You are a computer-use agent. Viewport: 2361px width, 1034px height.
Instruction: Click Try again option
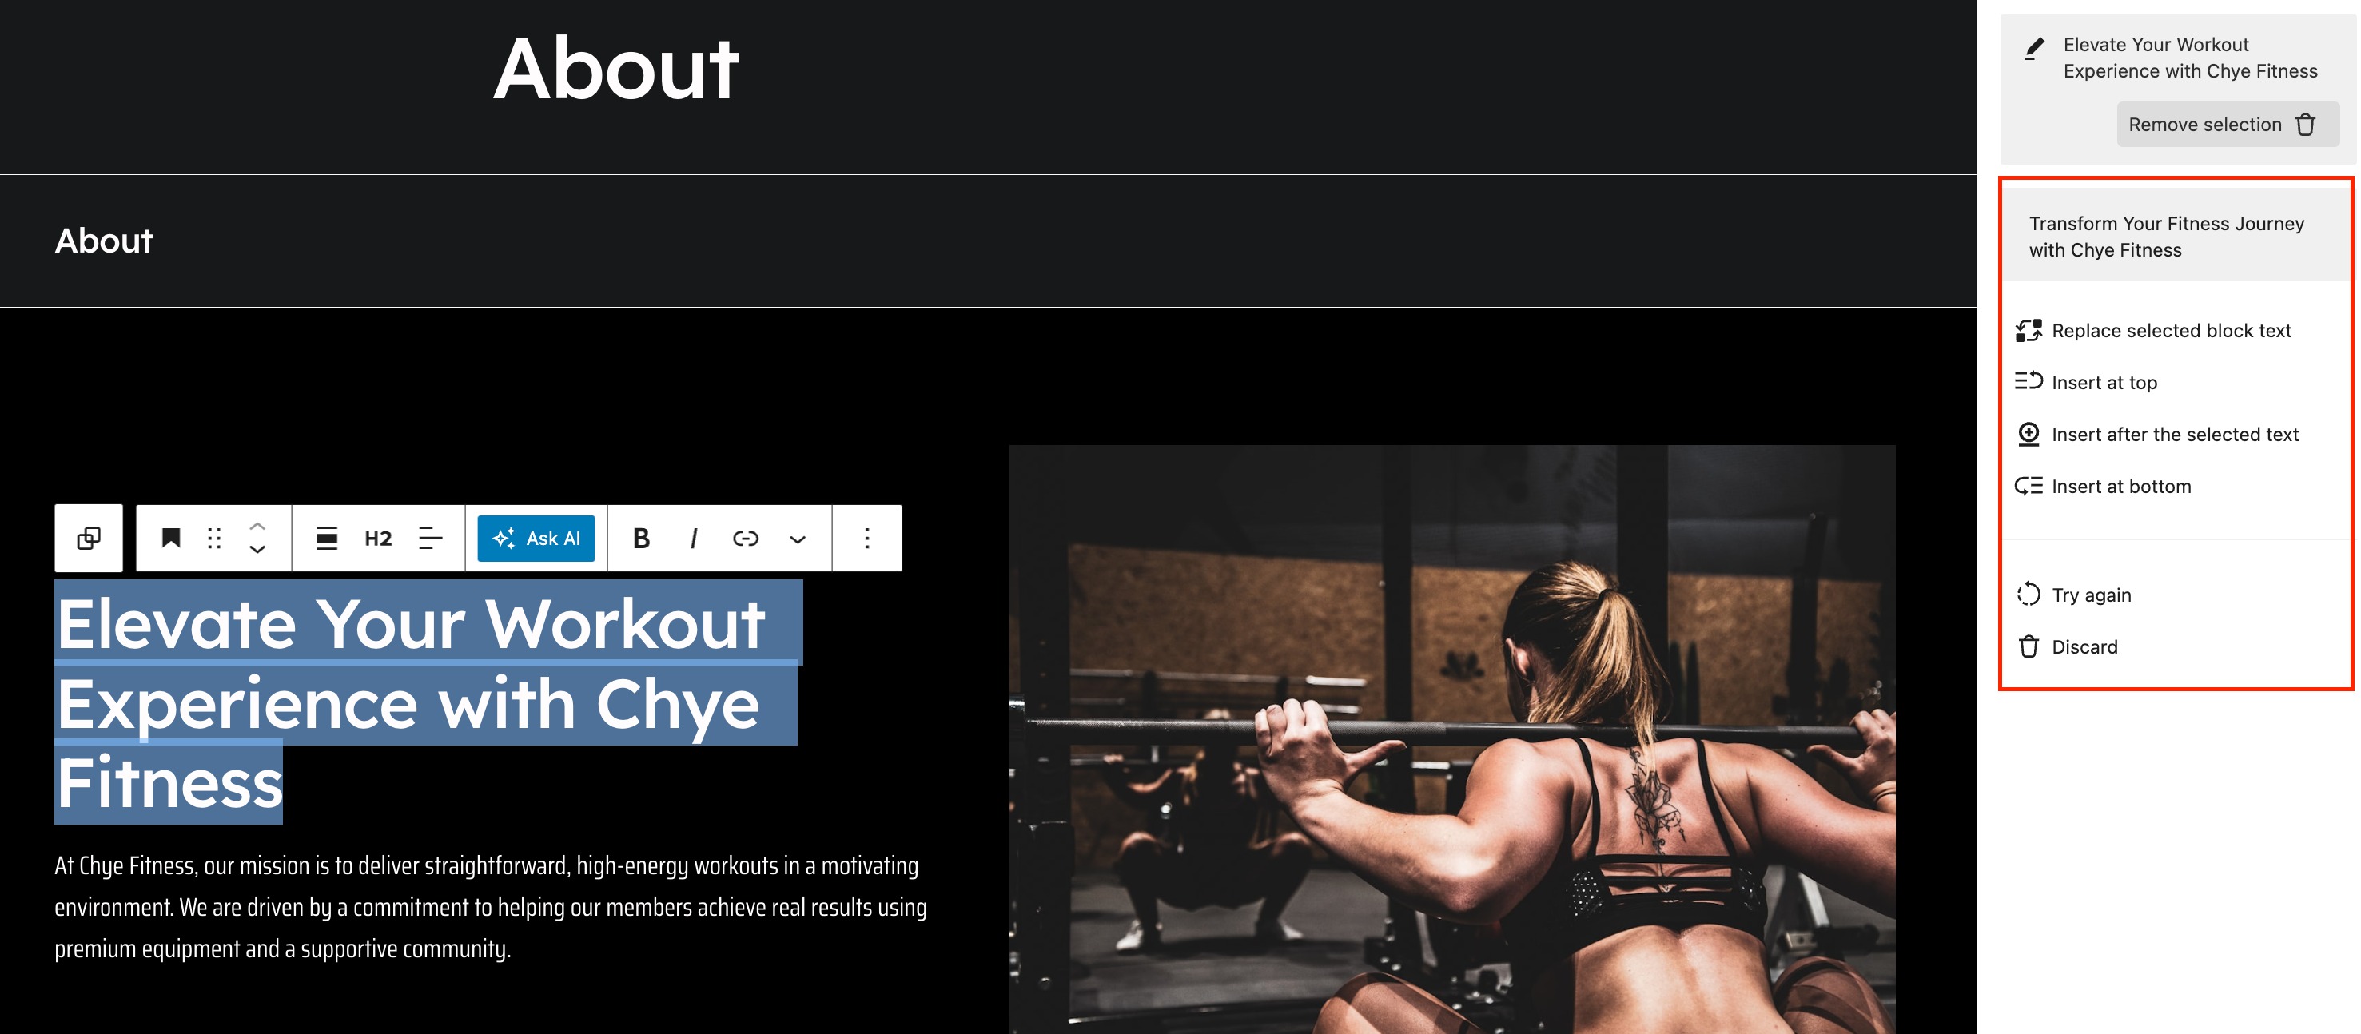(x=2092, y=595)
